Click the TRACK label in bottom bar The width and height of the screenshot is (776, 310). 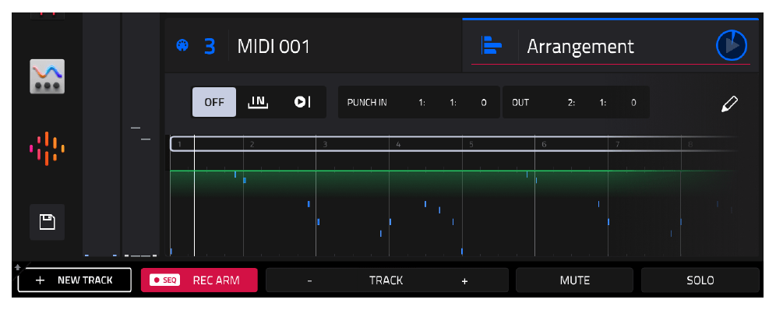[386, 280]
